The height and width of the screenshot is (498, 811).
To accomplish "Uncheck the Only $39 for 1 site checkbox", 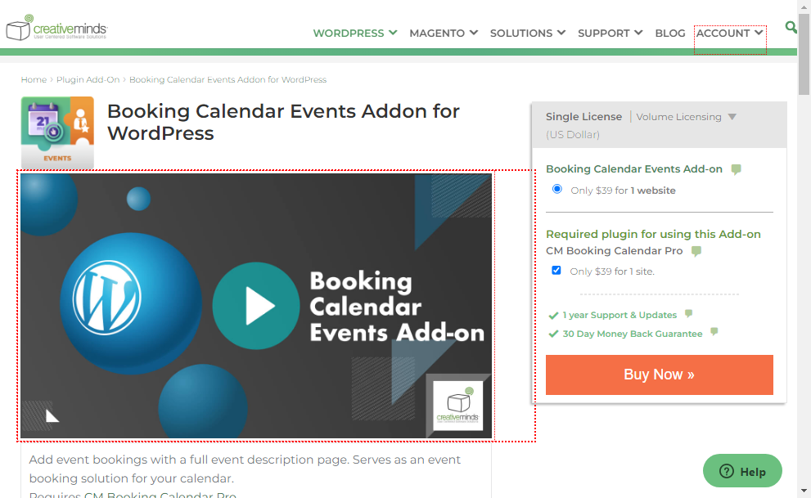I will click(x=556, y=270).
